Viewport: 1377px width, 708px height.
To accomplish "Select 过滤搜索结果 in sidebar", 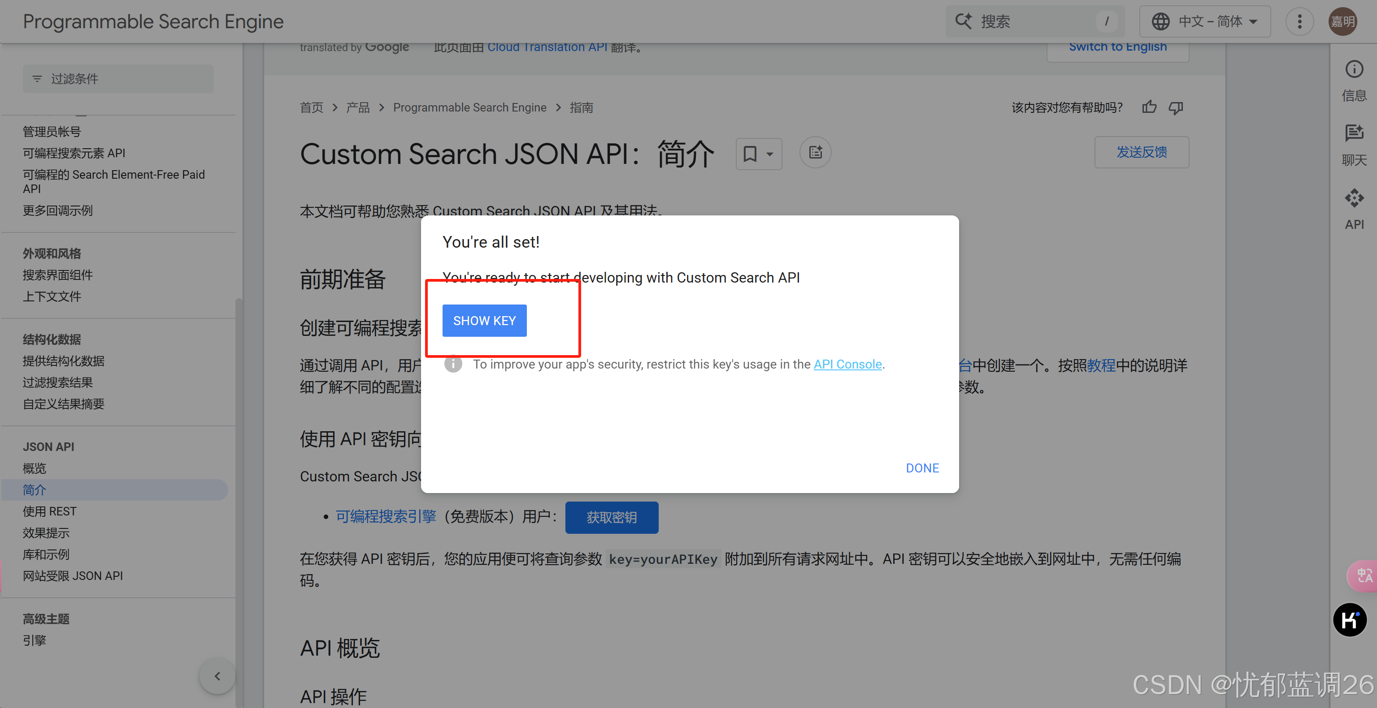I will click(x=58, y=382).
